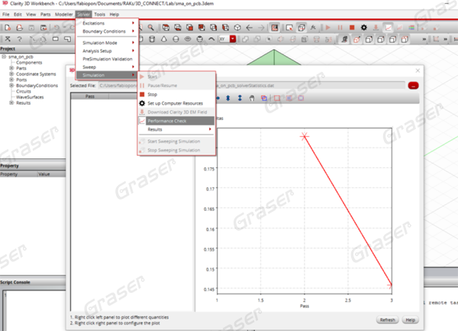Click the torus shape tool icon

coord(188,39)
